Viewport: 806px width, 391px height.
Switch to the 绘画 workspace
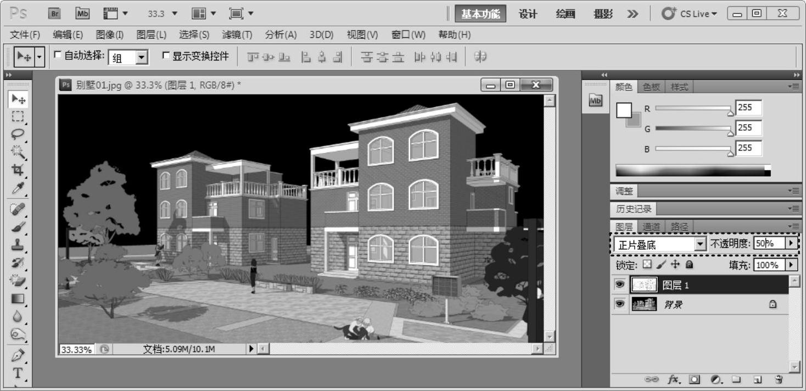(x=566, y=14)
